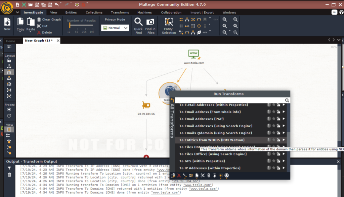The image size is (344, 197).
Task: Click the back arrow in Run Transforms panel
Action: pyautogui.click(x=172, y=100)
